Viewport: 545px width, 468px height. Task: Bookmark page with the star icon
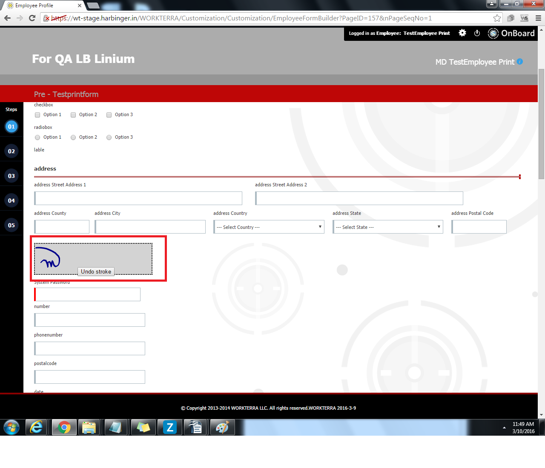coord(497,18)
